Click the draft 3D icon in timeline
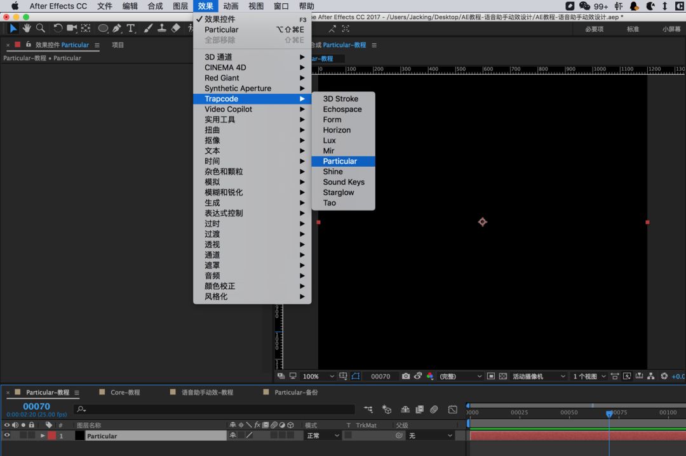This screenshot has width=686, height=456. tap(386, 409)
